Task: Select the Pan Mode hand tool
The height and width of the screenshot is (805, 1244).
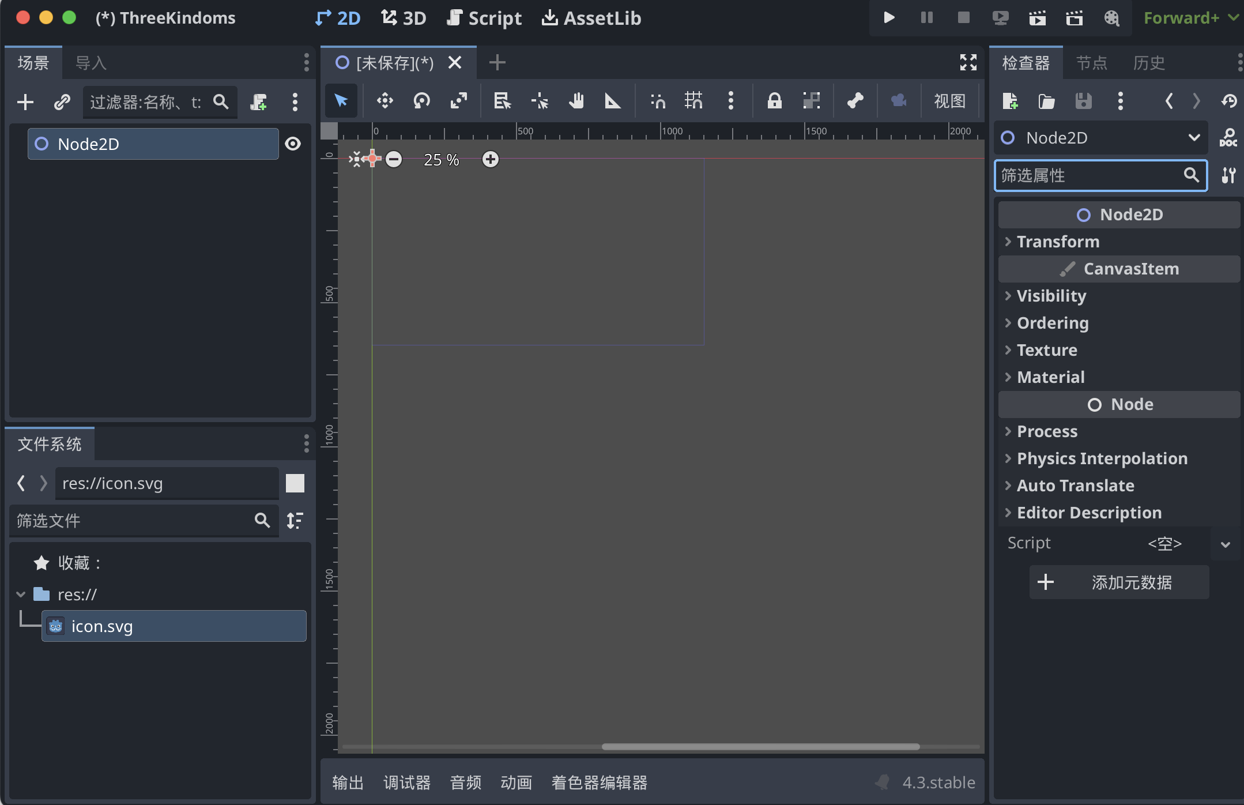Action: point(576,101)
